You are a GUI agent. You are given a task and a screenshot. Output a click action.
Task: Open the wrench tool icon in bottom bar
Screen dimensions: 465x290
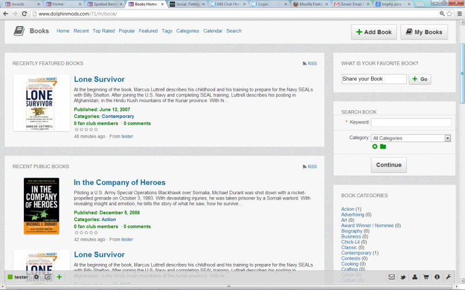(x=448, y=277)
